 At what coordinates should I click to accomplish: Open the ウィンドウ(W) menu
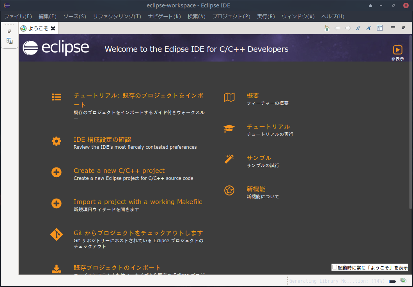[x=298, y=16]
